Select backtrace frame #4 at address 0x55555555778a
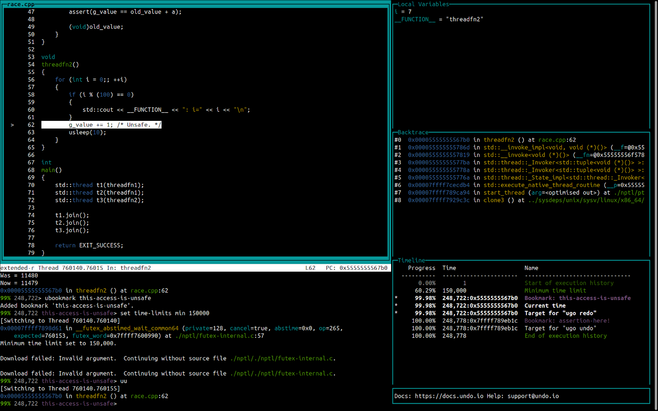 [519, 170]
